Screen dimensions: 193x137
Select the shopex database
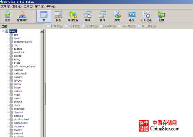18,130
